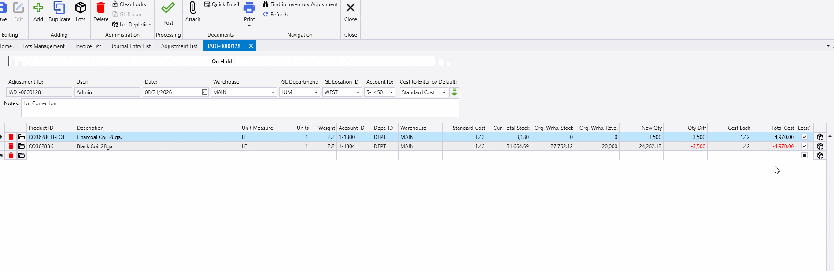Open folder for CO3628BK row

pyautogui.click(x=22, y=146)
